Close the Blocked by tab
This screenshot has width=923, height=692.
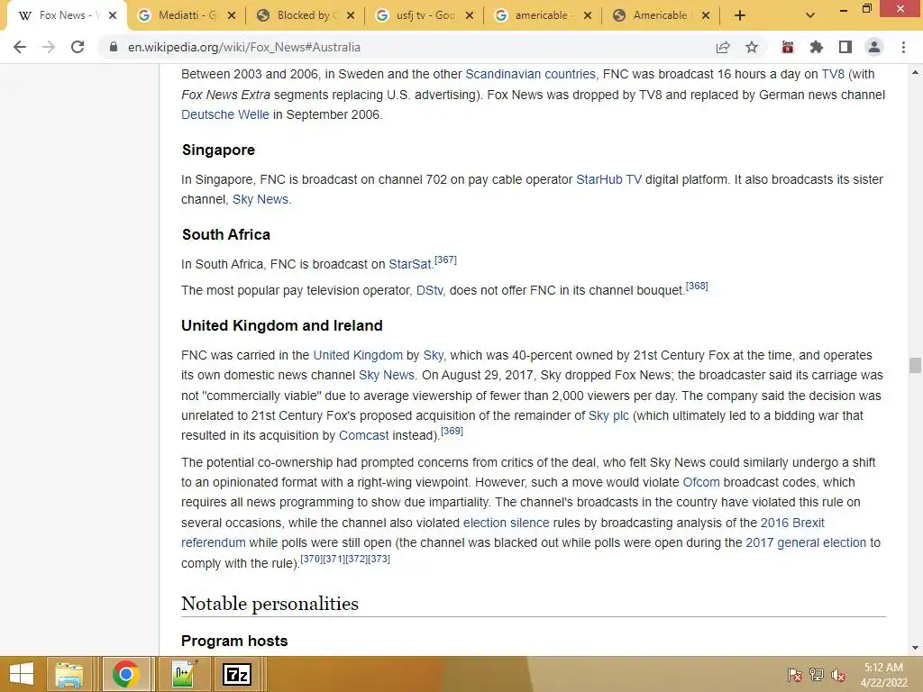click(x=351, y=15)
